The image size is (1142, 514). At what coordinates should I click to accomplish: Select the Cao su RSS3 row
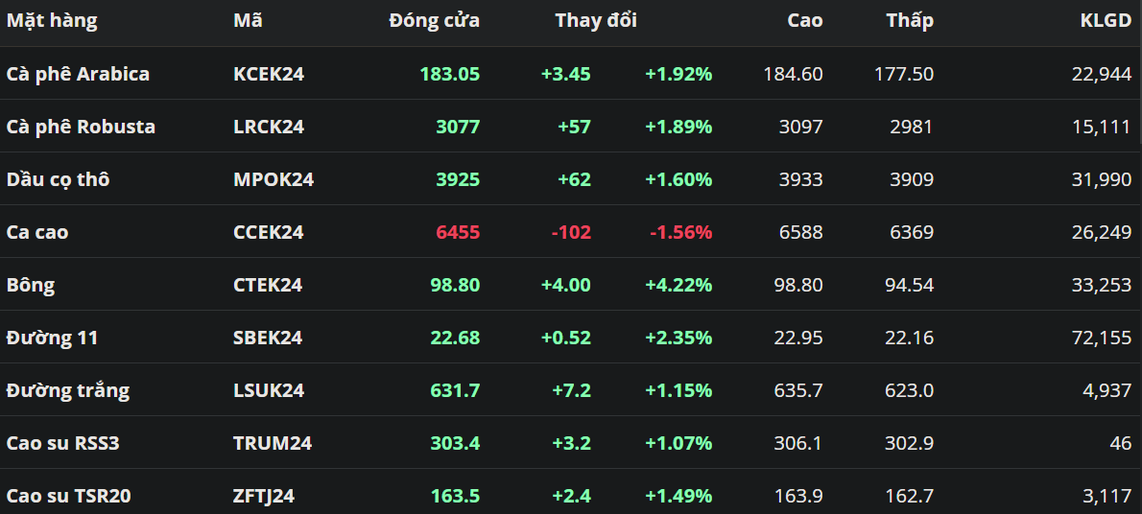(x=62, y=443)
